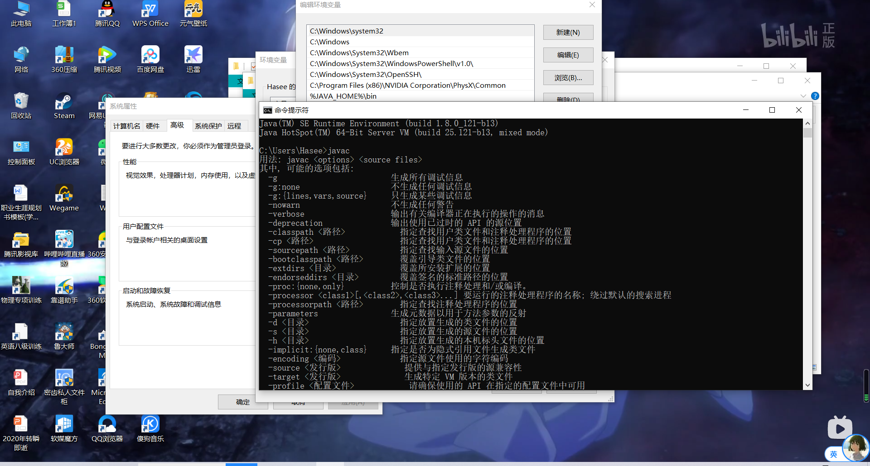
Task: Select the C:\Windows\System32\Wbem path entry
Action: pos(420,52)
